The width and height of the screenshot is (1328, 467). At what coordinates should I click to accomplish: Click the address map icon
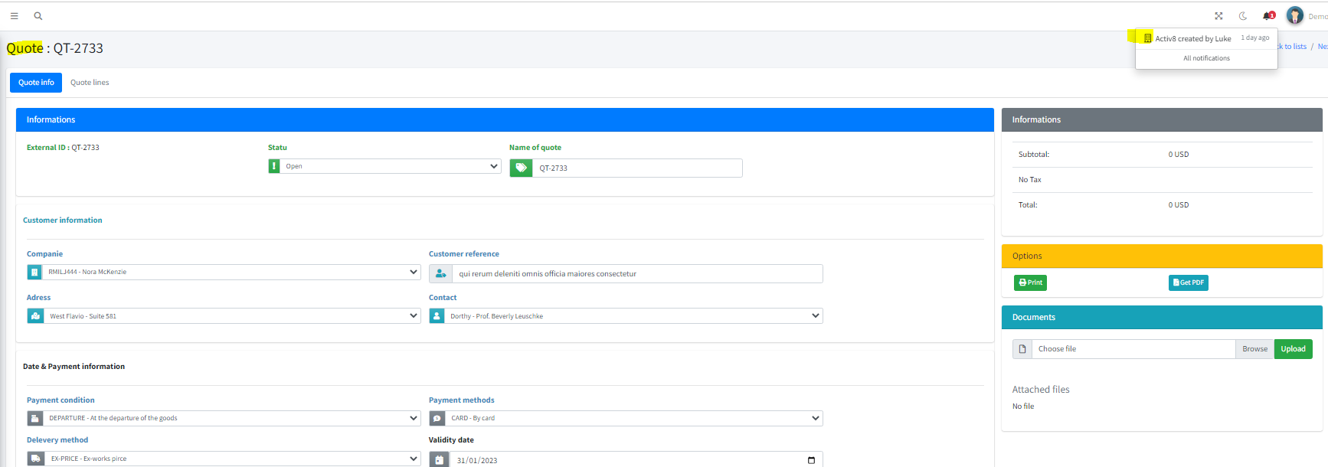[x=35, y=315]
